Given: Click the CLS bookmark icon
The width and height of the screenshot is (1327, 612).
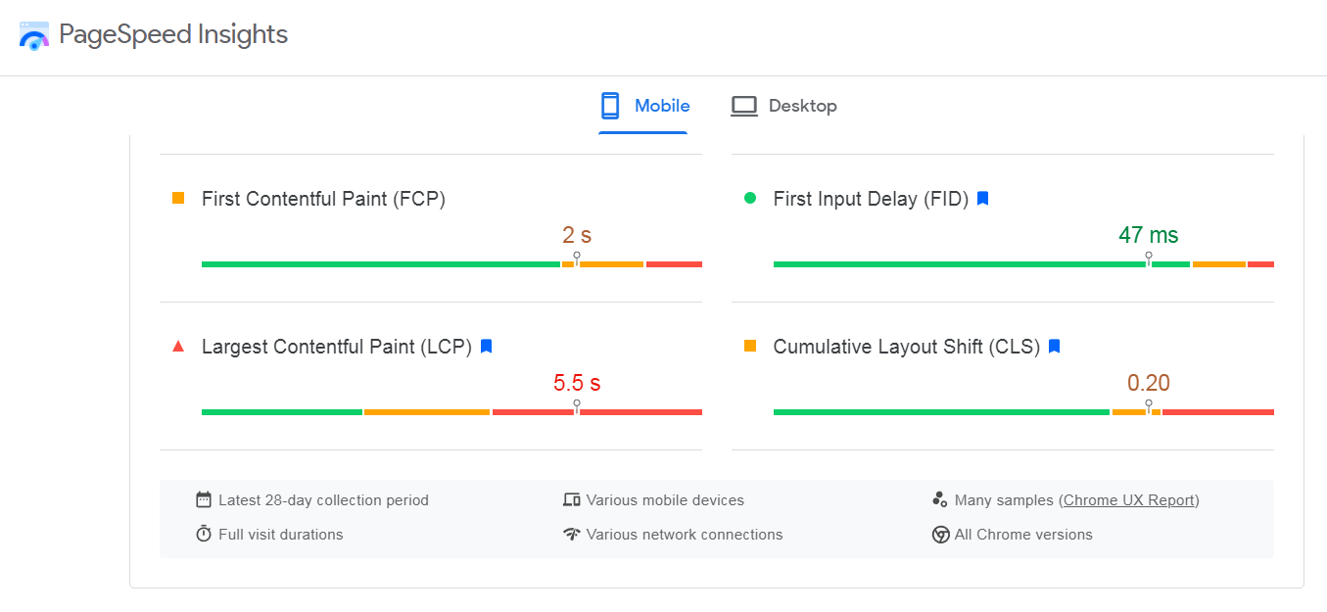Looking at the screenshot, I should 1055,347.
